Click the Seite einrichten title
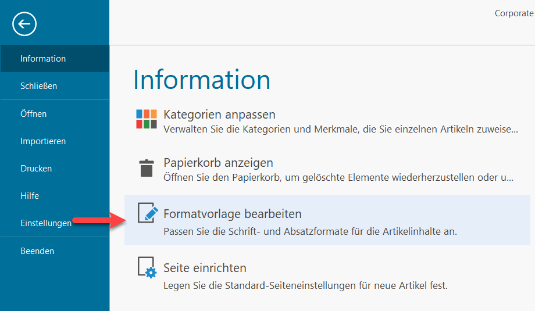This screenshot has width=535, height=311. coord(205,268)
